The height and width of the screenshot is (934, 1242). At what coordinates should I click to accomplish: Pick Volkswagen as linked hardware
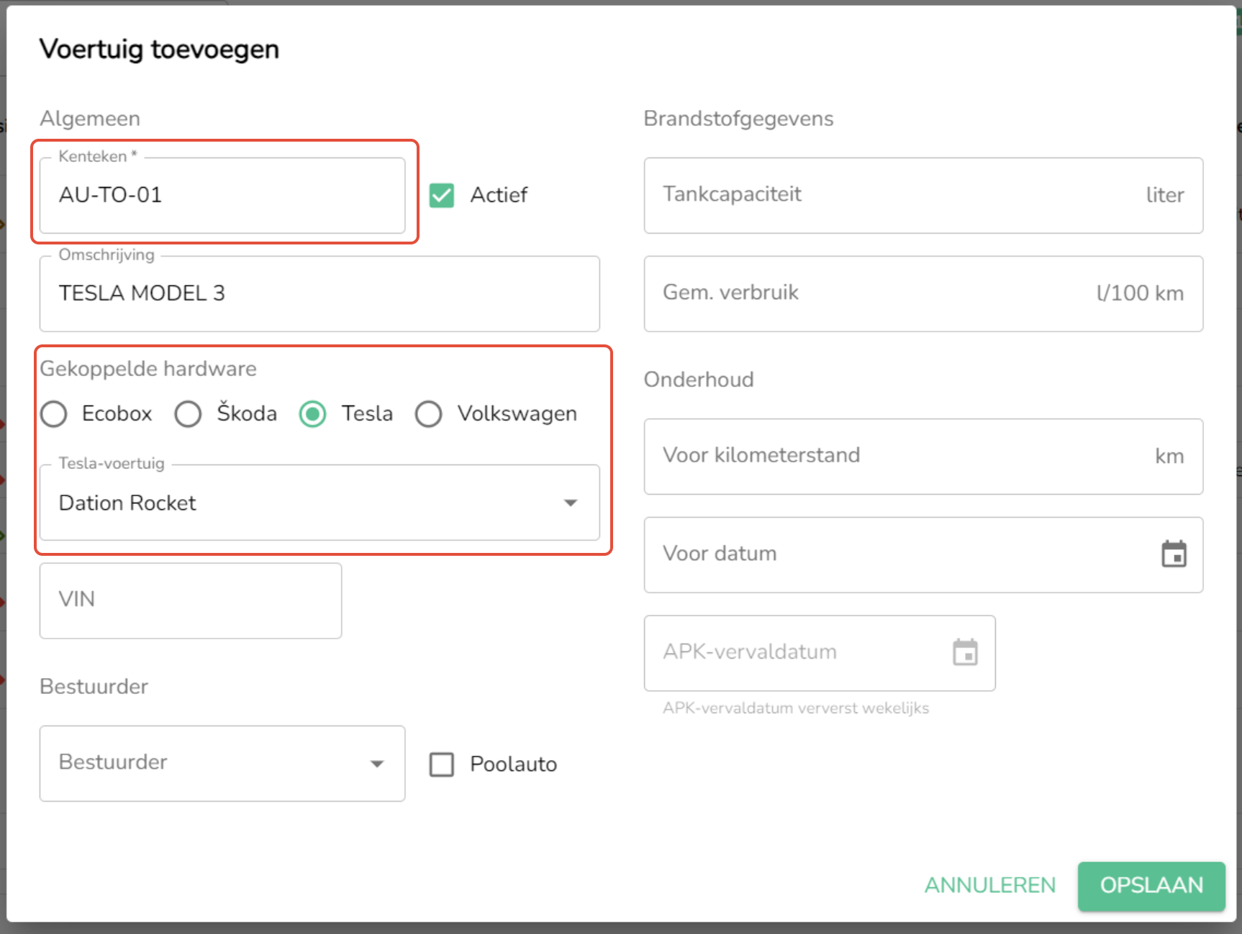(429, 414)
